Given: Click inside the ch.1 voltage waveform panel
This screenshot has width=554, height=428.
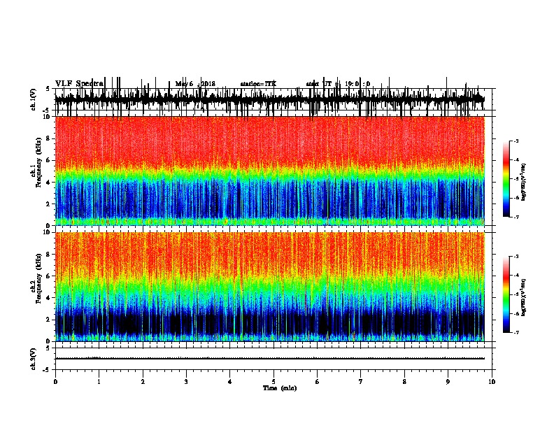Looking at the screenshot, I should coord(274,99).
